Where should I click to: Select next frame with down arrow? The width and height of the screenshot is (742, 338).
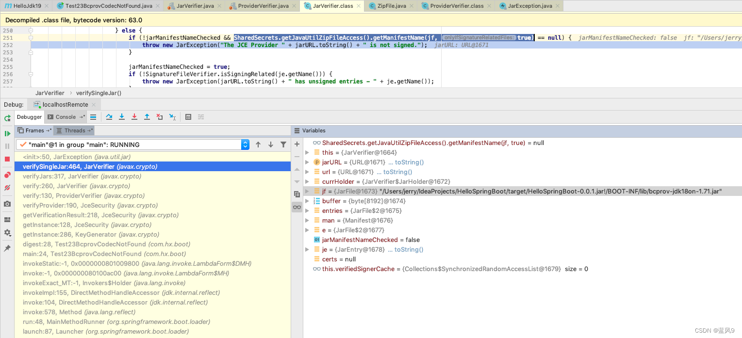(271, 145)
